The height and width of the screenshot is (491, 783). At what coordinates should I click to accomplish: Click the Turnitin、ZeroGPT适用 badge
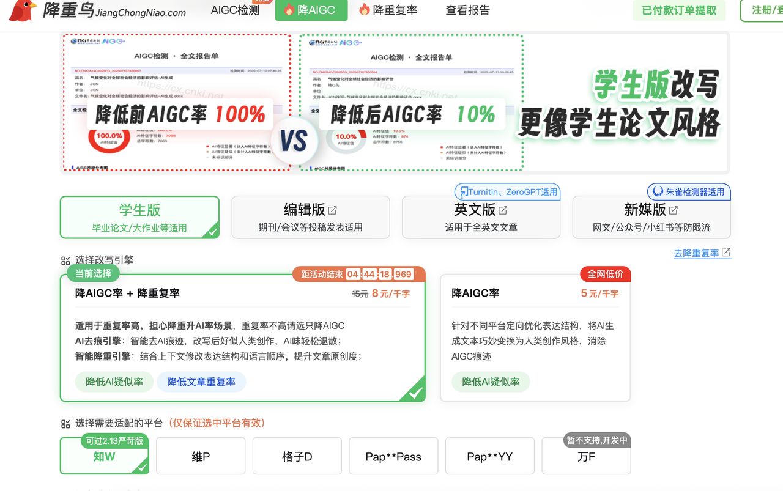[x=507, y=191]
